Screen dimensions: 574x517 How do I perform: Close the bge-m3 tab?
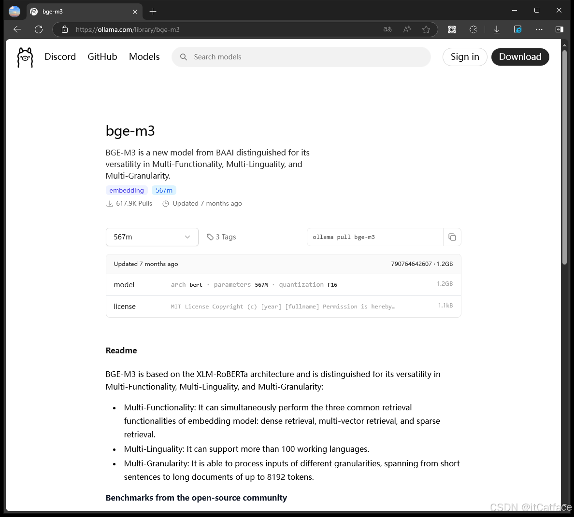click(135, 12)
